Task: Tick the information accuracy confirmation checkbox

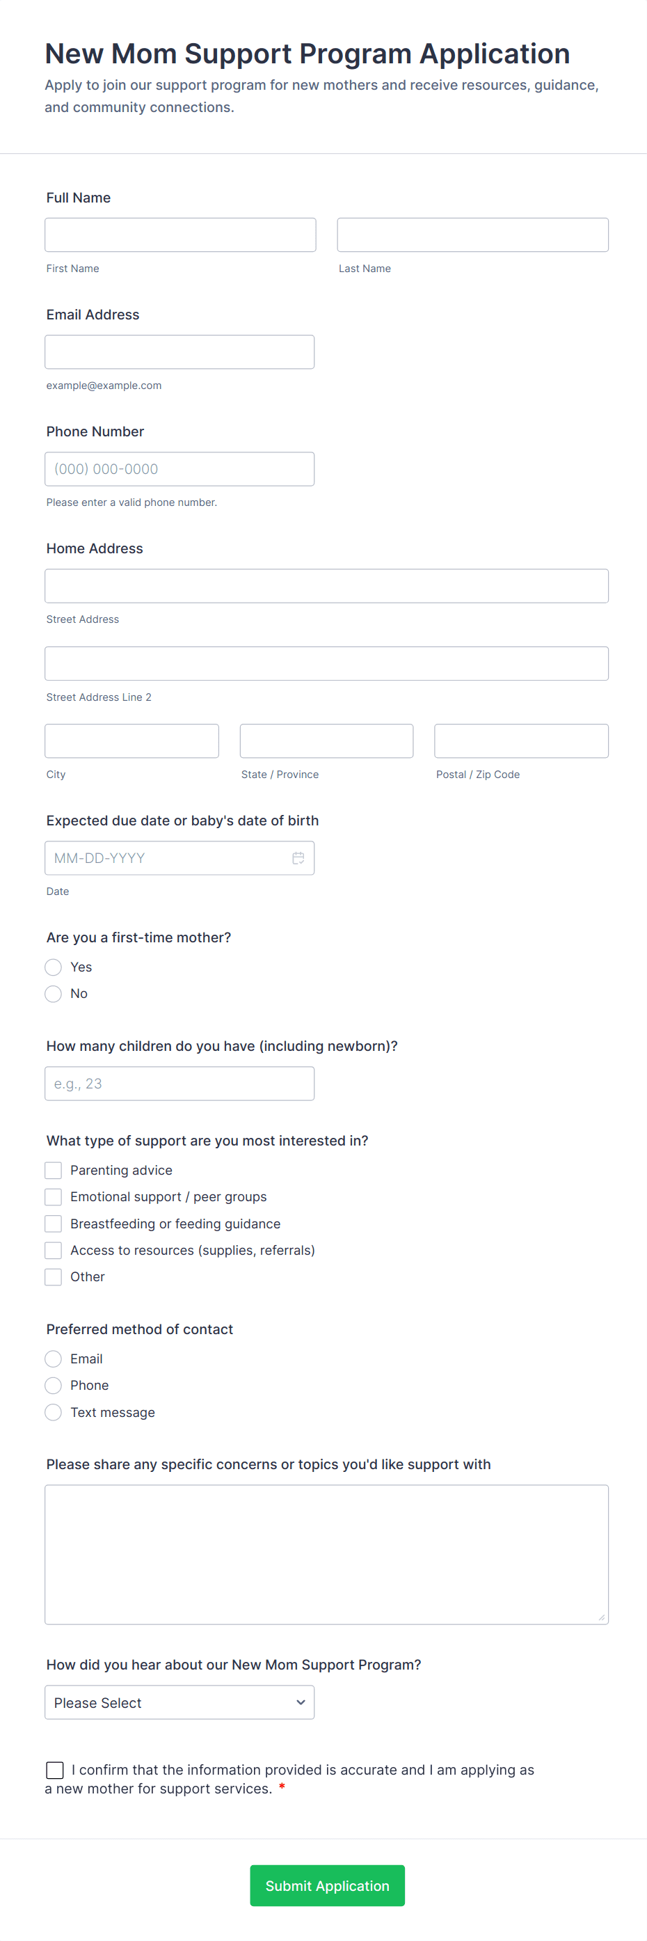Action: pos(55,1769)
